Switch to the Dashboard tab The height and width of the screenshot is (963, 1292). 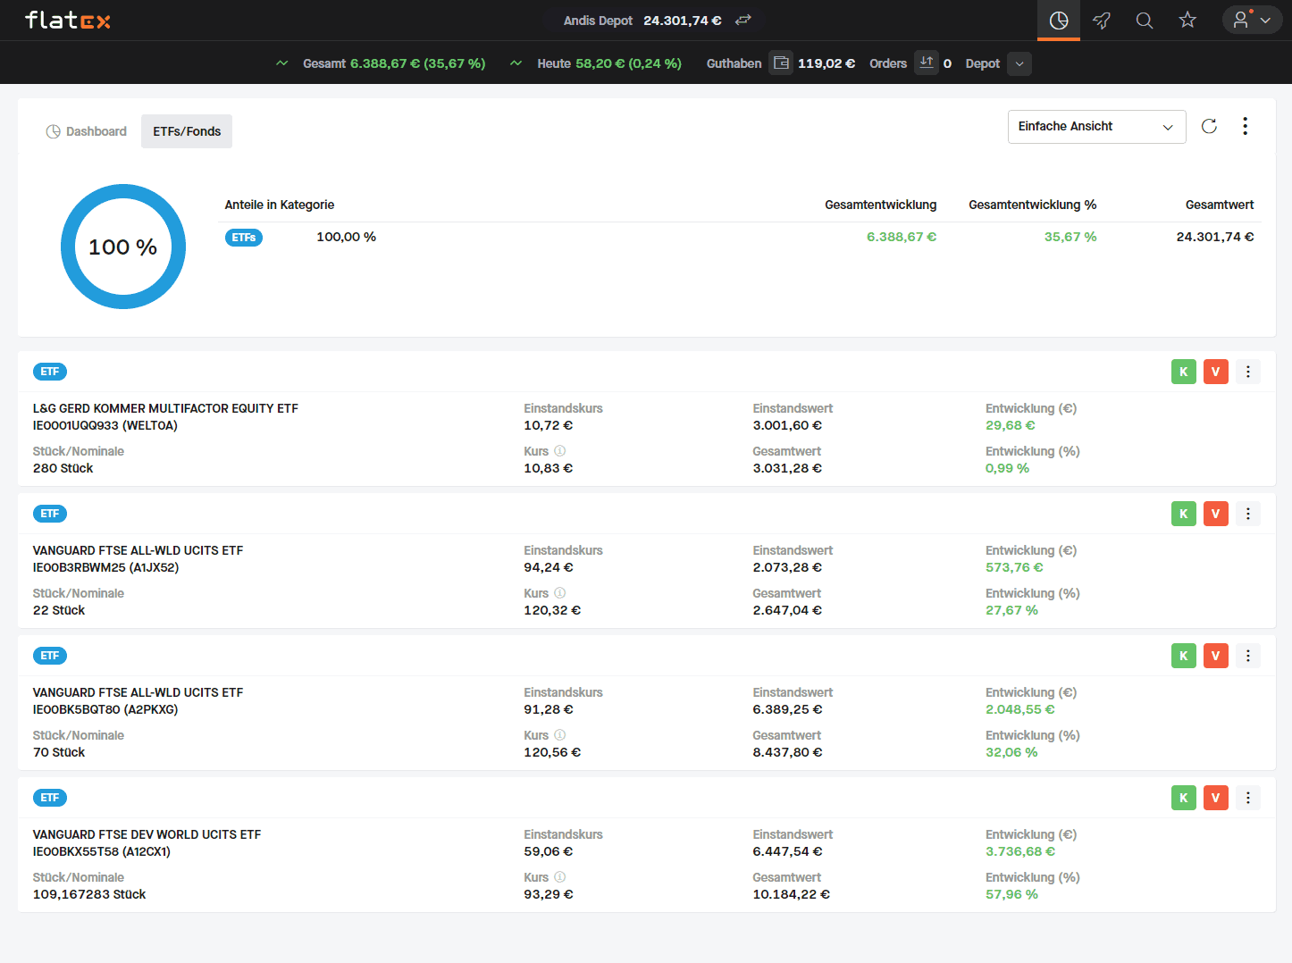[86, 131]
